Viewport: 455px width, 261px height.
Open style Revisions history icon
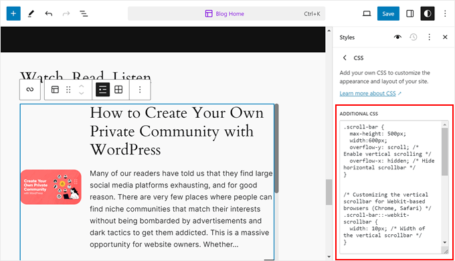414,37
